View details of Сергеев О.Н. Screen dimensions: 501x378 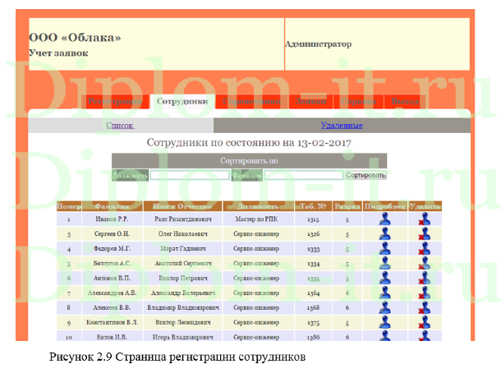click(384, 234)
